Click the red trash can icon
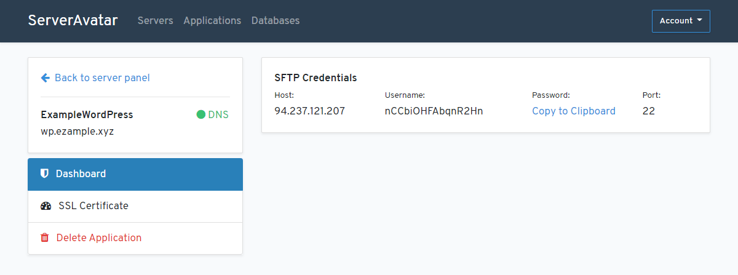738x275 pixels. point(44,237)
